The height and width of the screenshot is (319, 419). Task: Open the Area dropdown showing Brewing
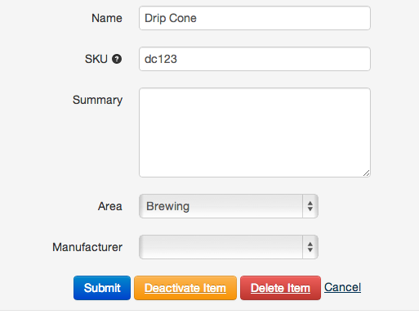[x=229, y=206]
